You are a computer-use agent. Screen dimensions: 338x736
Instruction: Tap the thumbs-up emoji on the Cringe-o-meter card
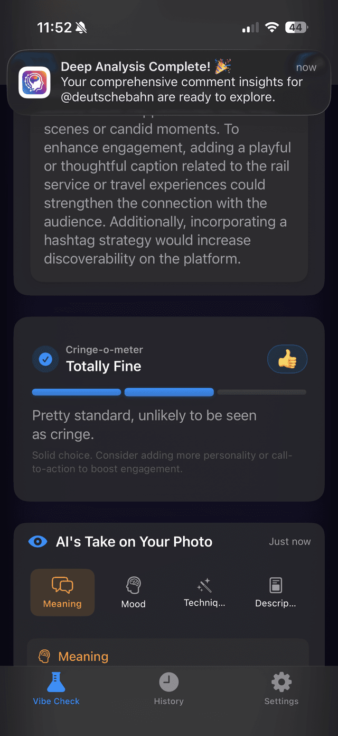[287, 359]
